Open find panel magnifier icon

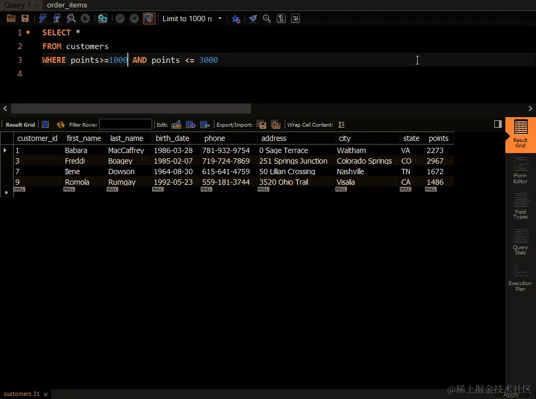267,18
